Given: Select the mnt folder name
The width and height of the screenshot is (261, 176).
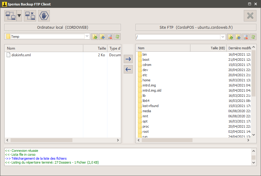Looking at the screenshot, I should tap(145, 116).
